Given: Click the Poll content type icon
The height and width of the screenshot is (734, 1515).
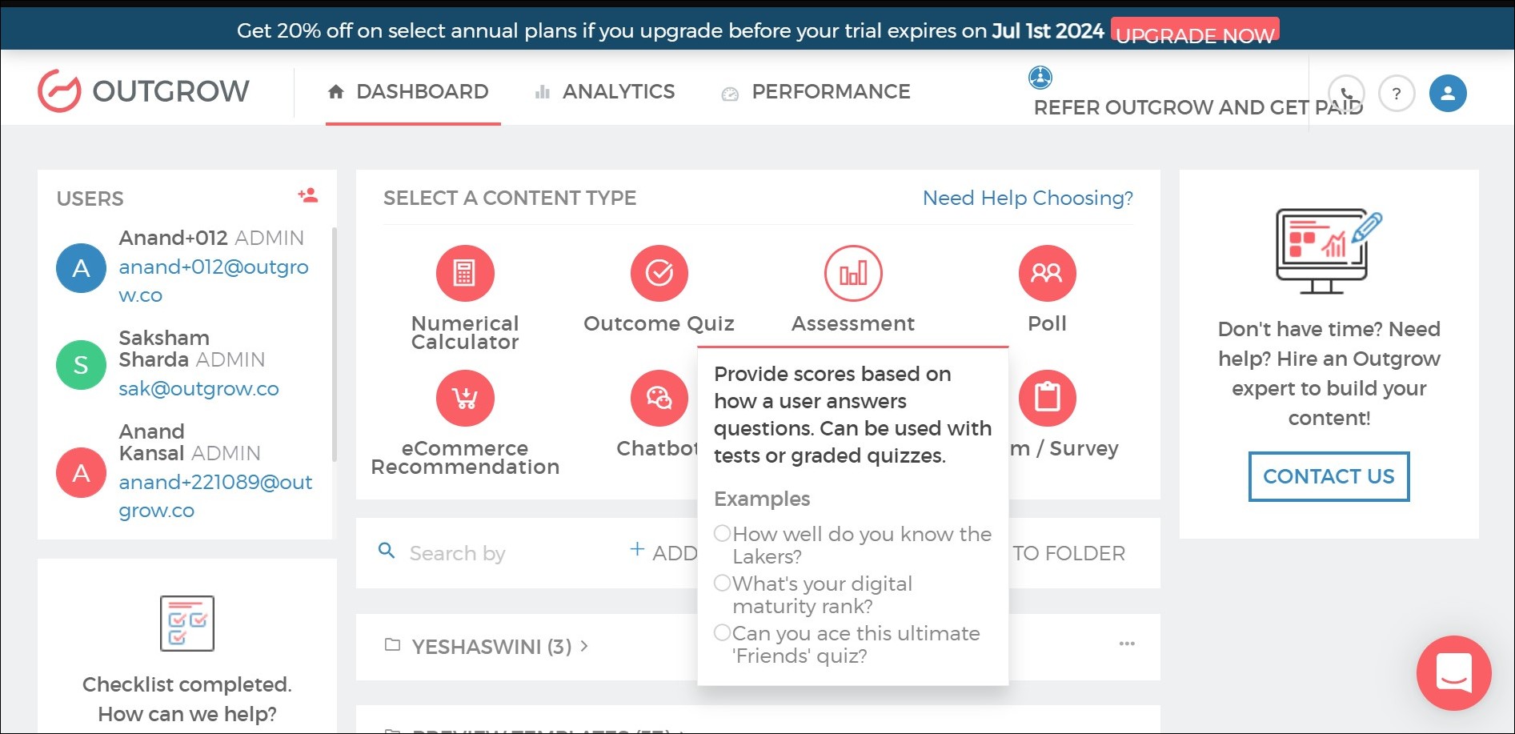Looking at the screenshot, I should pos(1047,274).
